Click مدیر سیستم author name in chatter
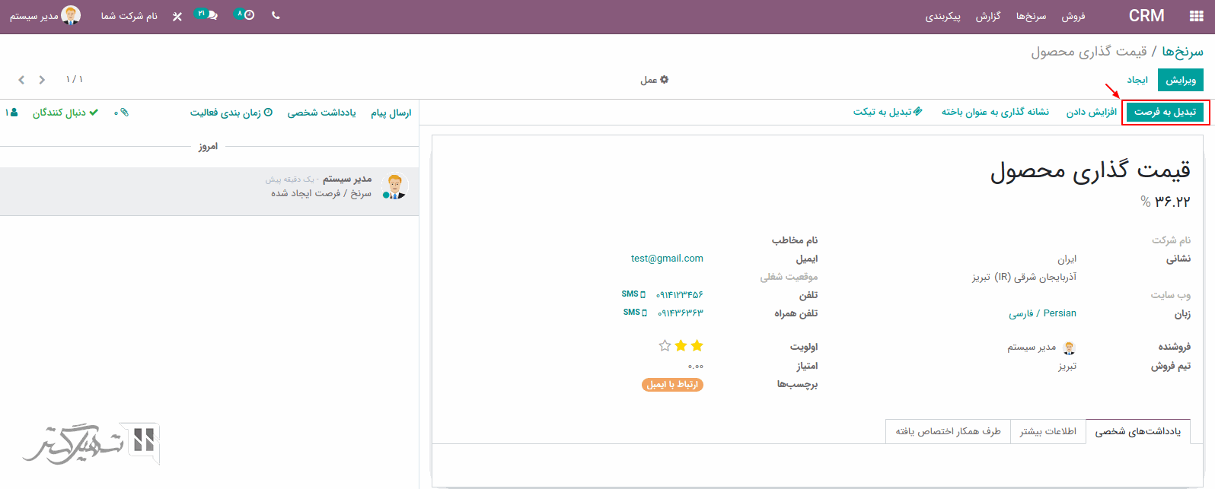Viewport: 1215px width, 489px height. pos(347,179)
